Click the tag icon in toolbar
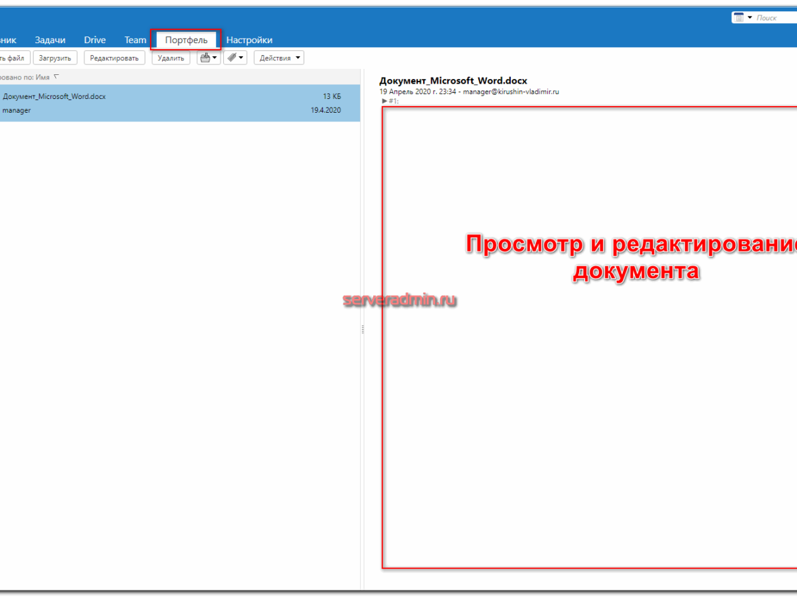The width and height of the screenshot is (797, 597). click(x=231, y=58)
